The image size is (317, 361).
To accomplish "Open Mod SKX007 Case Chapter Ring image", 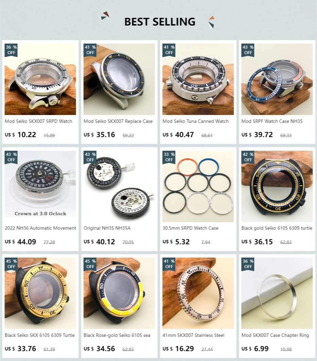I will [277, 293].
